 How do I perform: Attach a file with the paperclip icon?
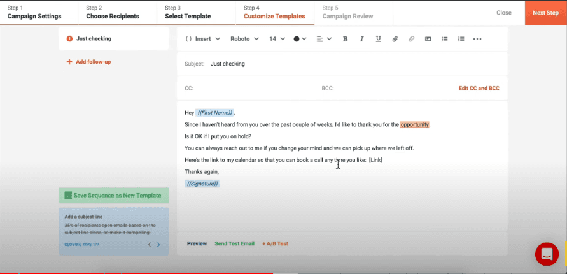pyautogui.click(x=395, y=39)
